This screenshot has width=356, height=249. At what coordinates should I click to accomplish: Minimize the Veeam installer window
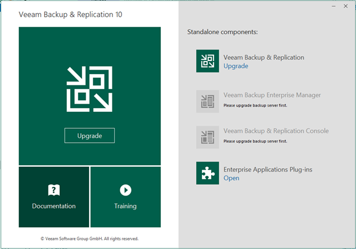(334, 6)
